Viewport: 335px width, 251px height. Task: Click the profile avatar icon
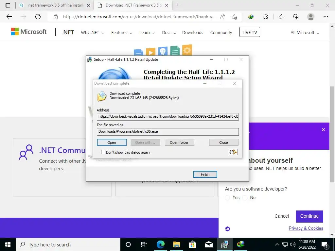(311, 17)
